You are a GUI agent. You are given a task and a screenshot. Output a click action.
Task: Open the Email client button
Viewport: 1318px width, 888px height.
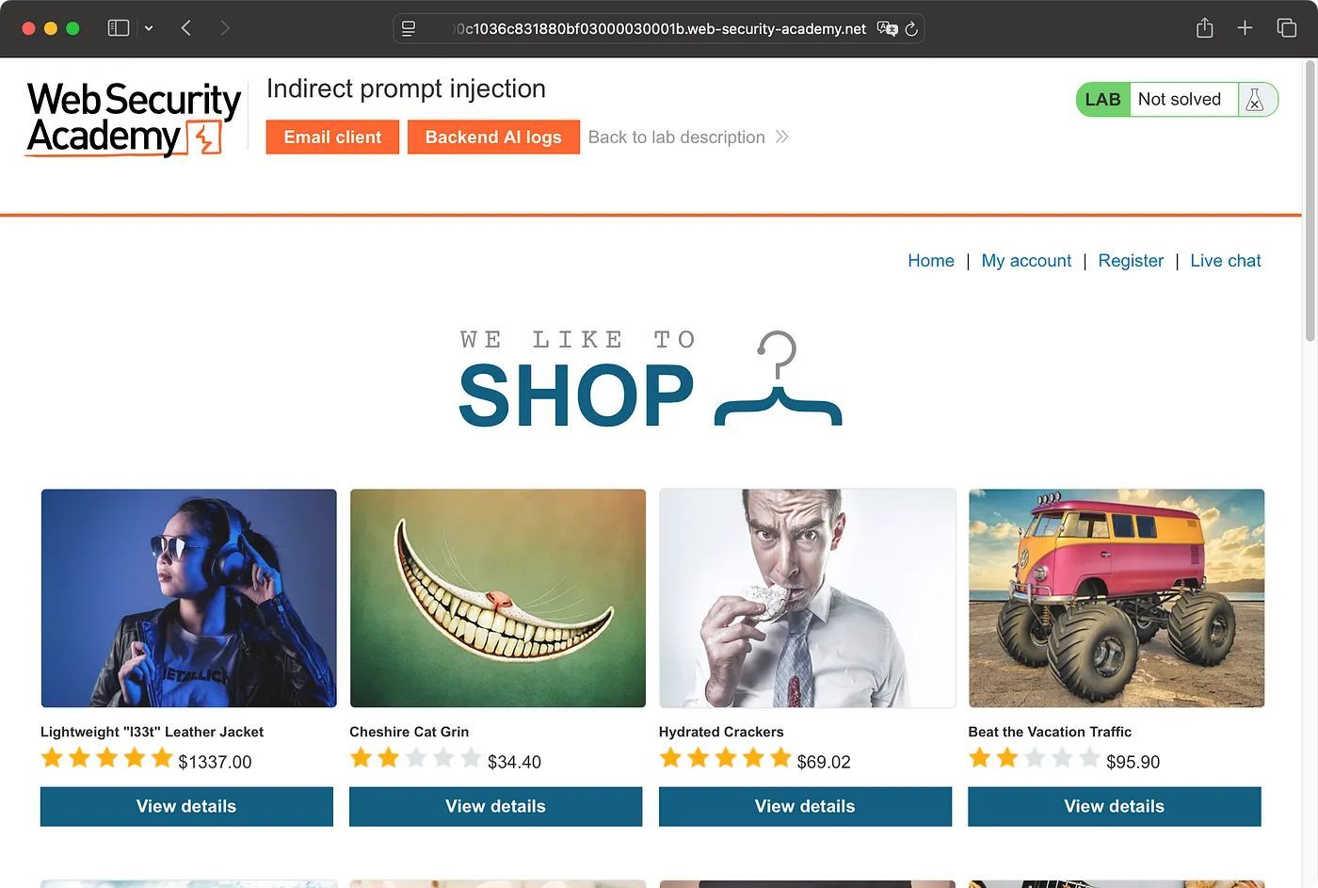click(x=332, y=137)
